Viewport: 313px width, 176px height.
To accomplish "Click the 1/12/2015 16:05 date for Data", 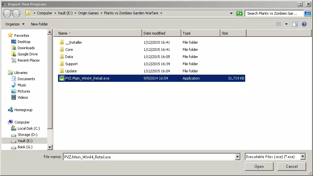I will [x=157, y=57].
